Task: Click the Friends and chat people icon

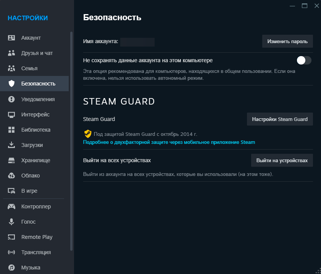Action: [x=11, y=53]
